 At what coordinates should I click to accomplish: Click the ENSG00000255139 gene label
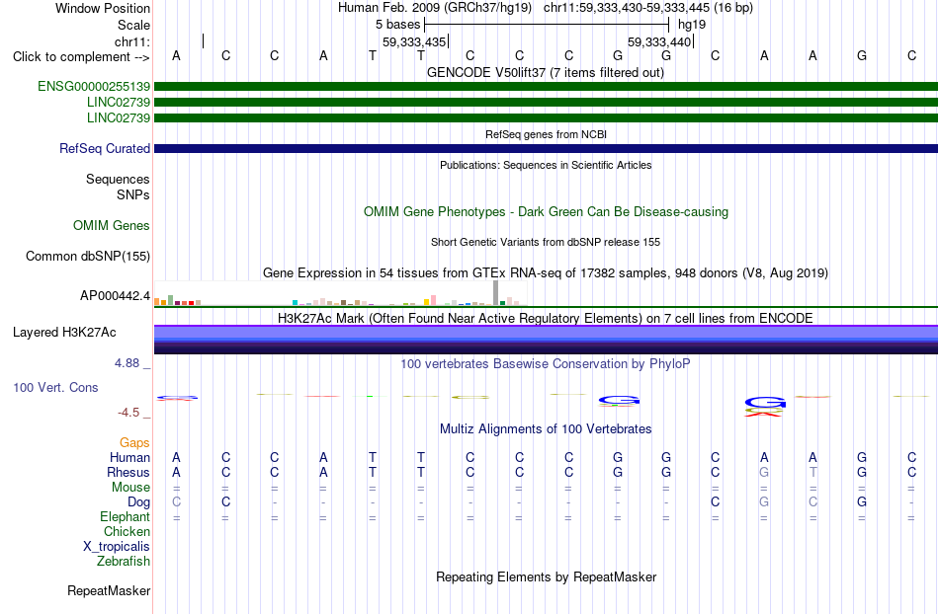(94, 86)
